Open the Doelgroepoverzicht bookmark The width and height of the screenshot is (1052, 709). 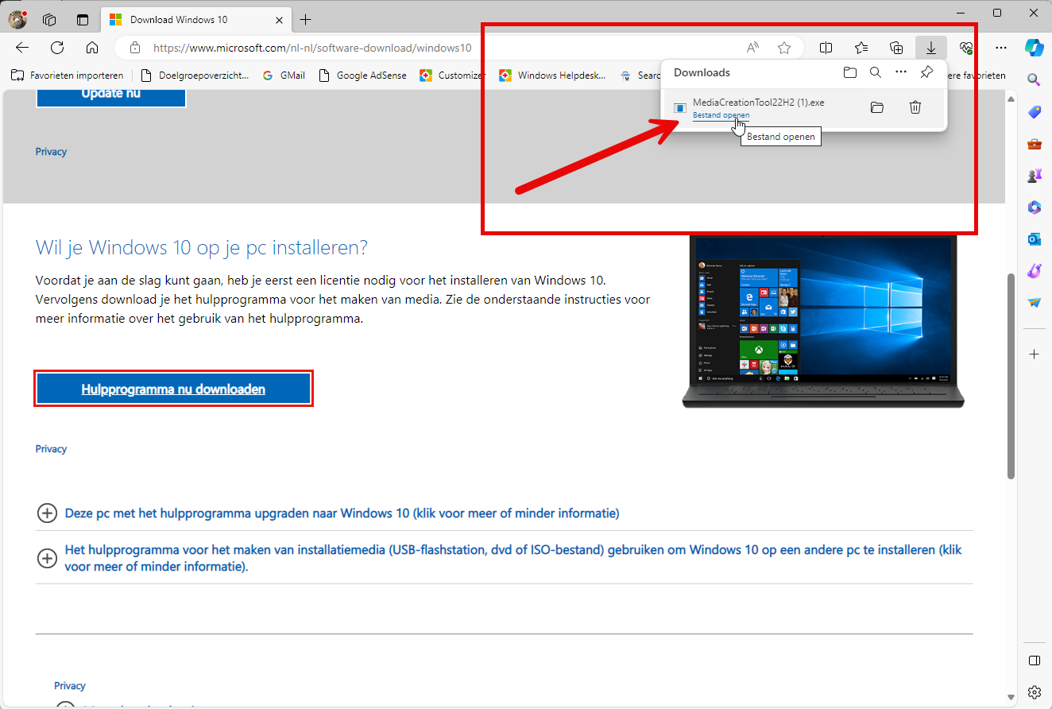point(195,76)
